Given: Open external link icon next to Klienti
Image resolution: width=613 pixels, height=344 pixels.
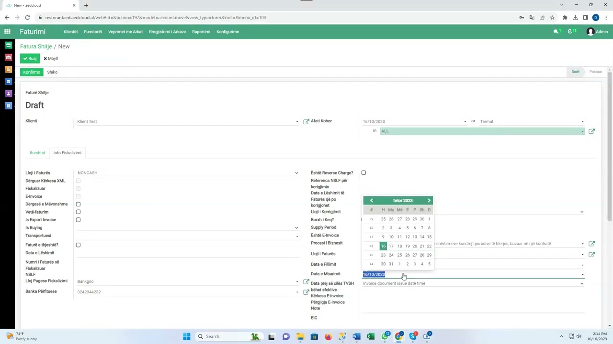Looking at the screenshot, I should pos(306,121).
